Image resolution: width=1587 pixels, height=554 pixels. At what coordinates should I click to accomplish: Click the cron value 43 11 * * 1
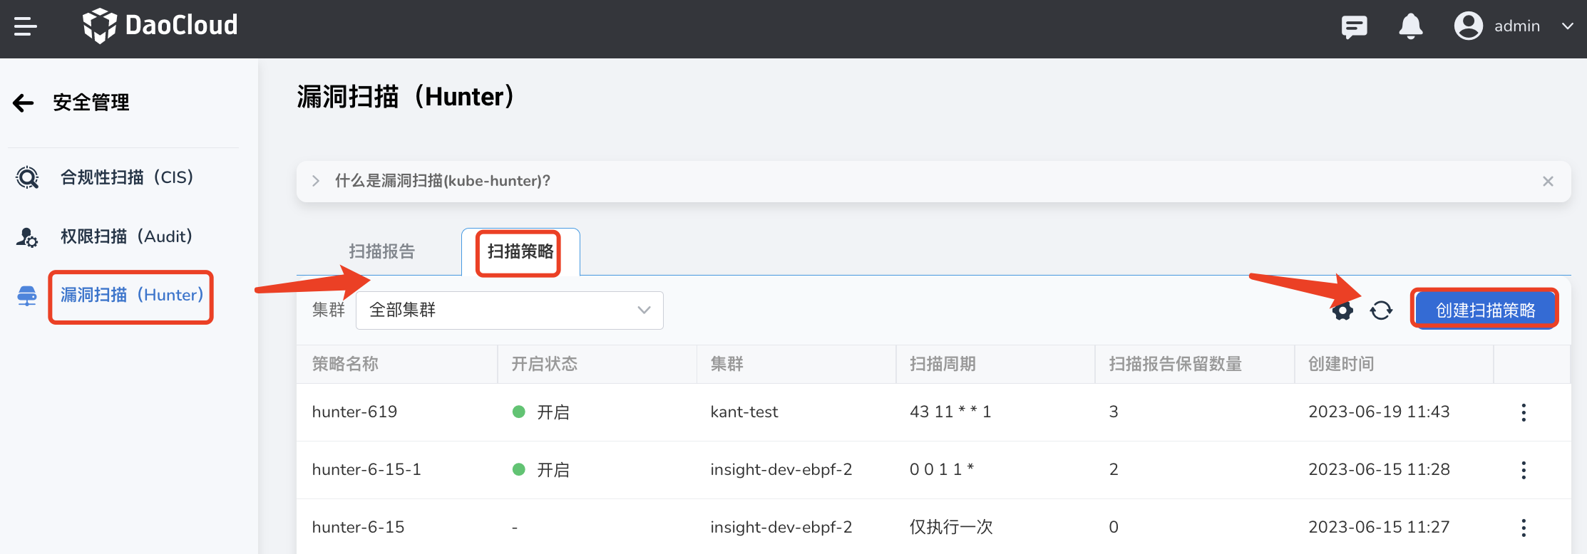(950, 412)
